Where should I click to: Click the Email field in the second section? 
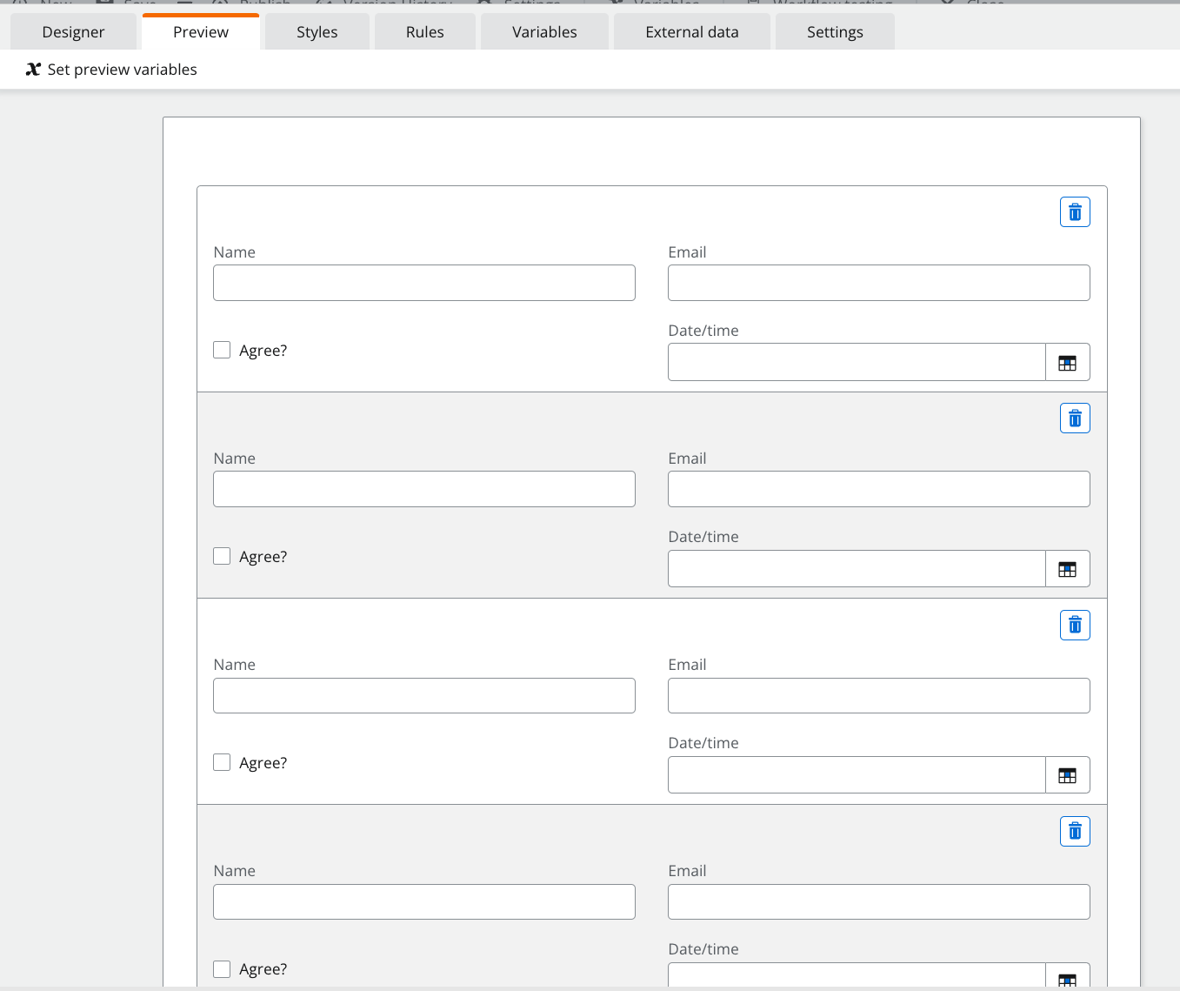point(878,489)
